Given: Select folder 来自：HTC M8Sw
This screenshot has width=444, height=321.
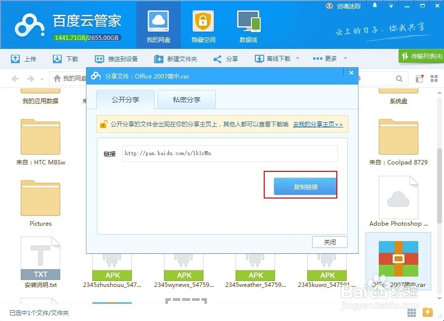Looking at the screenshot, I should (x=40, y=142).
